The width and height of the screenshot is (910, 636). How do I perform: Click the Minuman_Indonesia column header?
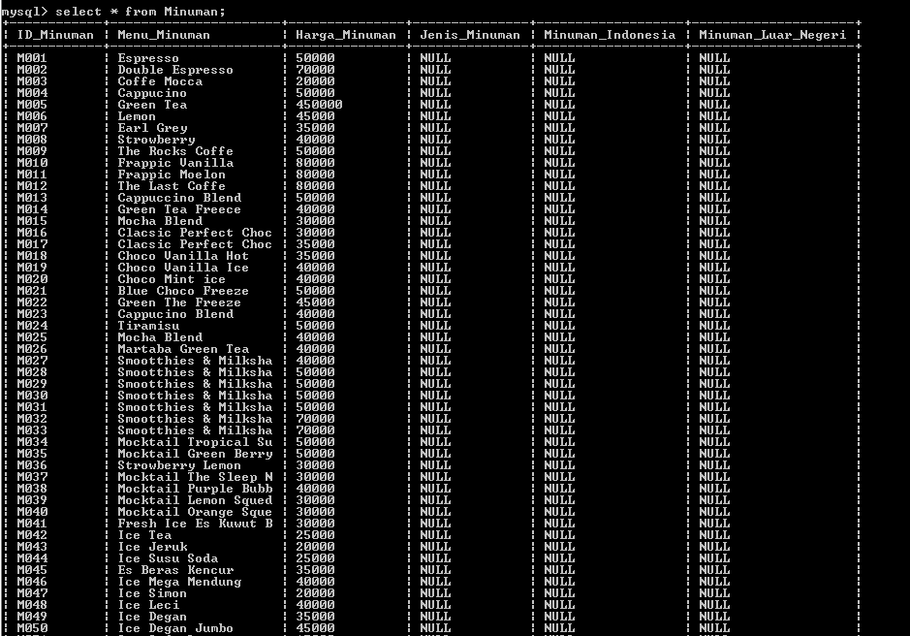click(610, 35)
